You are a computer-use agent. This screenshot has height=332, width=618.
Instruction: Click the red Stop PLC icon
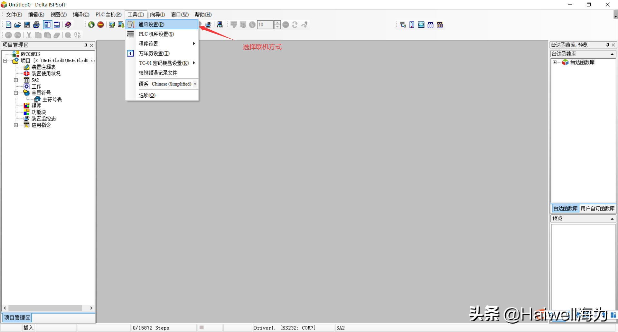101,25
